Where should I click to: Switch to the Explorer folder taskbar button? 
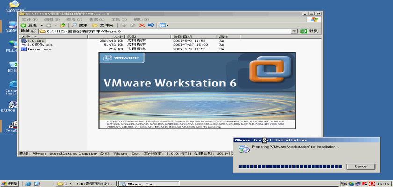[87, 184]
